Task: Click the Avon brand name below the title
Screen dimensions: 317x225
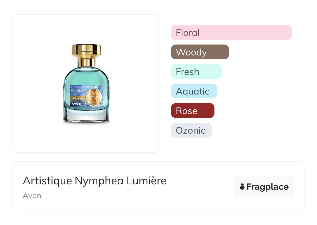Action: click(x=32, y=196)
